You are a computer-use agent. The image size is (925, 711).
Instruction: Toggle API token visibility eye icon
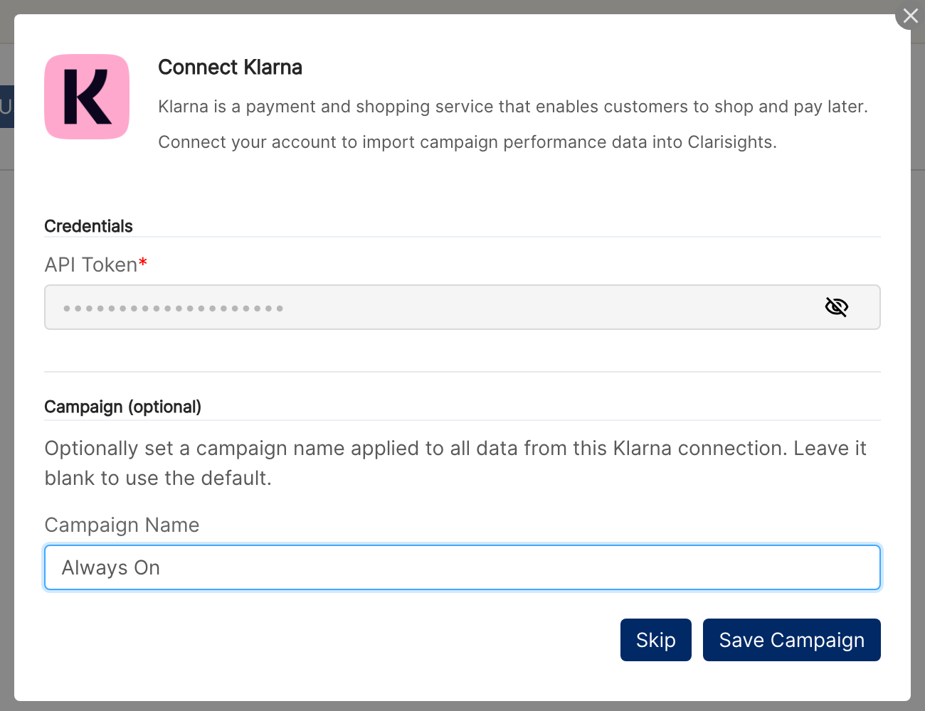(836, 307)
